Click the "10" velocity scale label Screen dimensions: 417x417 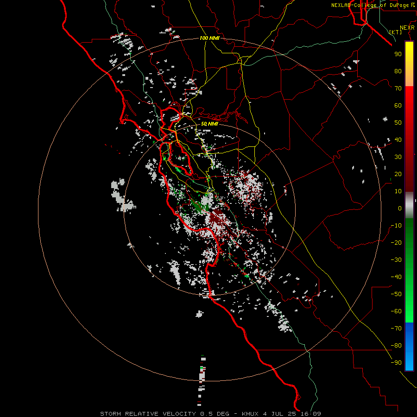[x=398, y=191]
